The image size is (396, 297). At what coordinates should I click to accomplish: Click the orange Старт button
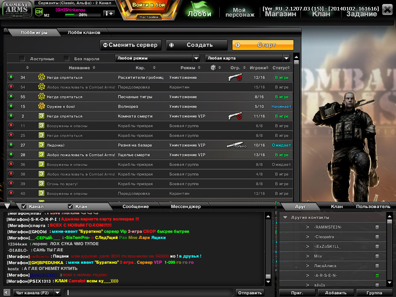tap(263, 45)
